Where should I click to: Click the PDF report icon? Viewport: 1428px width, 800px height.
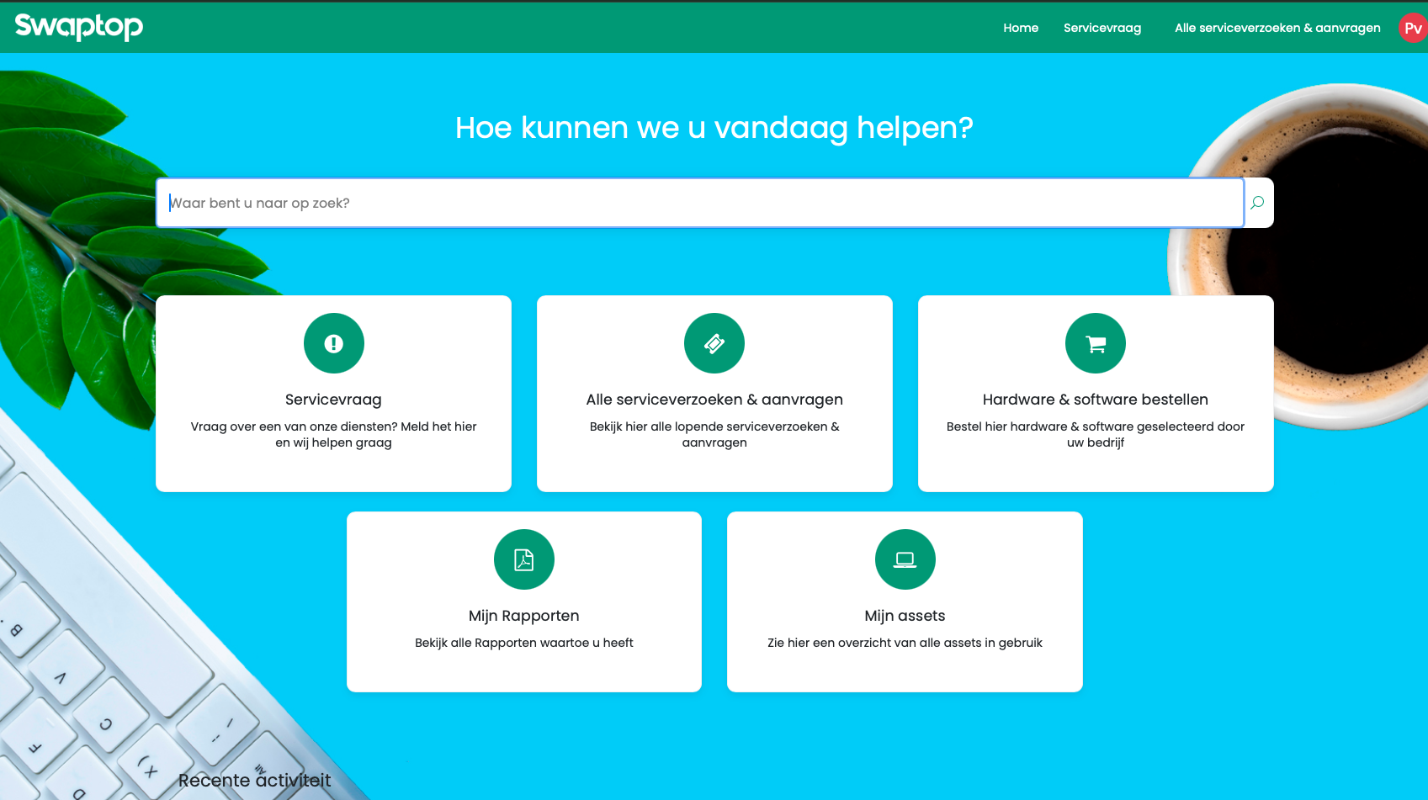pos(524,559)
